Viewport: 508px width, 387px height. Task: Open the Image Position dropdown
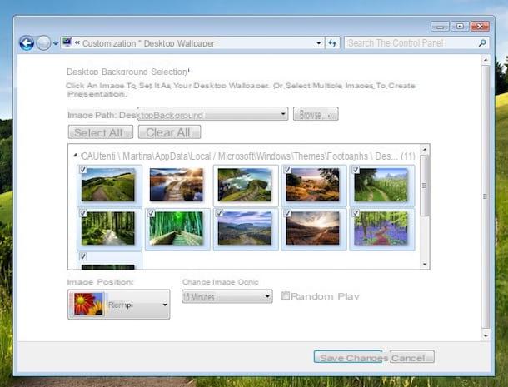(119, 304)
